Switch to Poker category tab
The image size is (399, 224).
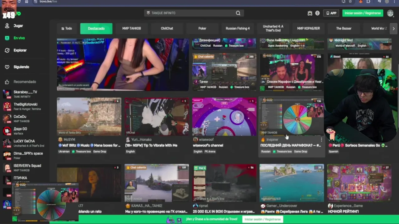202,28
